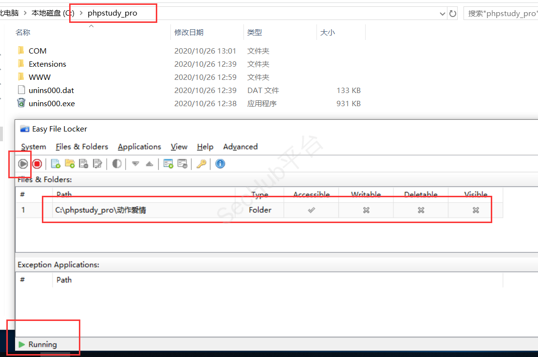Click row number 1 in Files & Folders
The image size is (538, 357).
click(x=23, y=210)
